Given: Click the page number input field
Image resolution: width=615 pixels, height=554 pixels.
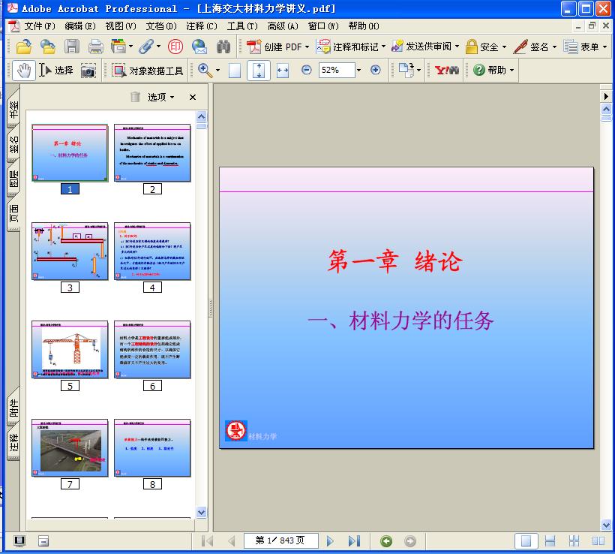Looking at the screenshot, I should [280, 540].
